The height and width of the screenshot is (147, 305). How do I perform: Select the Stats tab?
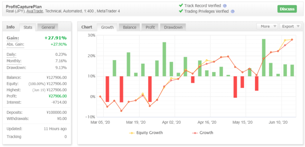pyautogui.click(x=27, y=27)
